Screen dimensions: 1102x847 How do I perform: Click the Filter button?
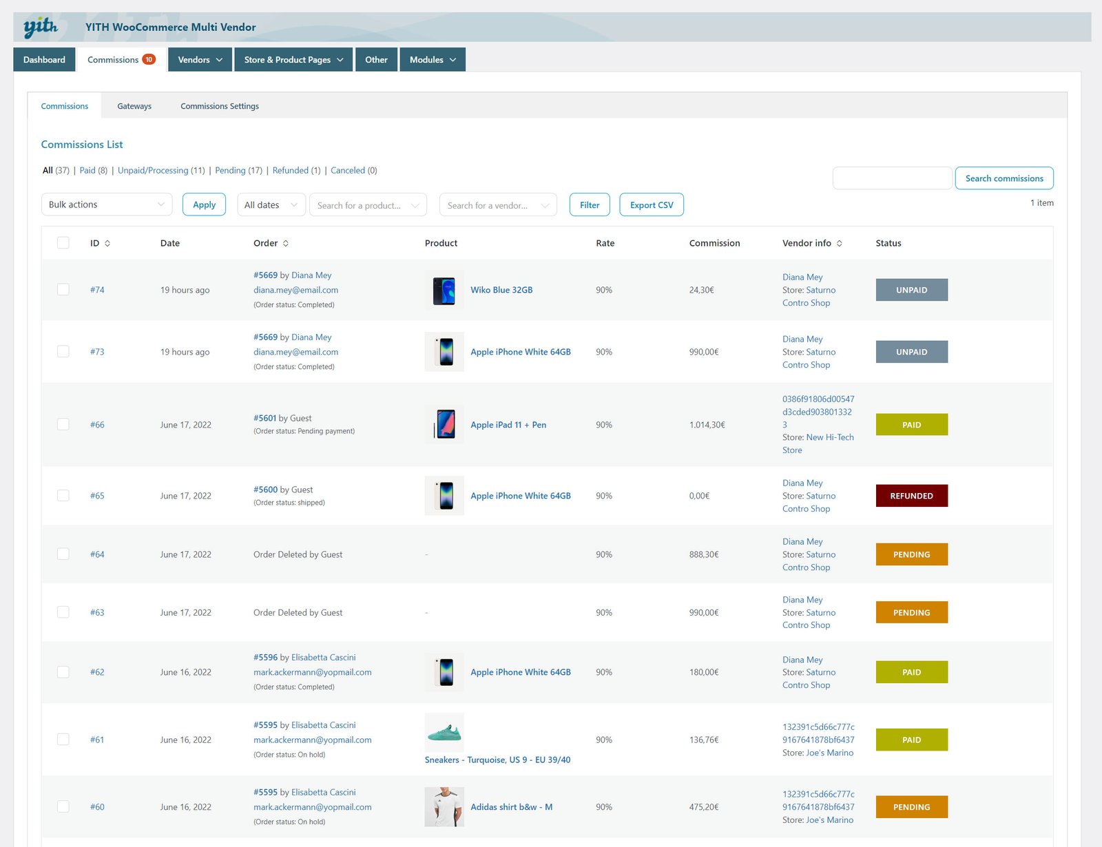pyautogui.click(x=590, y=205)
